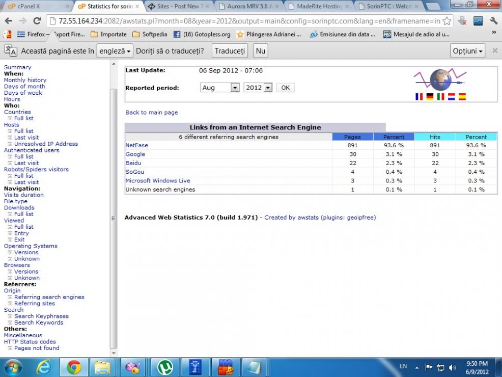Click Chrome icon in taskbar
502x377 pixels.
tap(74, 367)
